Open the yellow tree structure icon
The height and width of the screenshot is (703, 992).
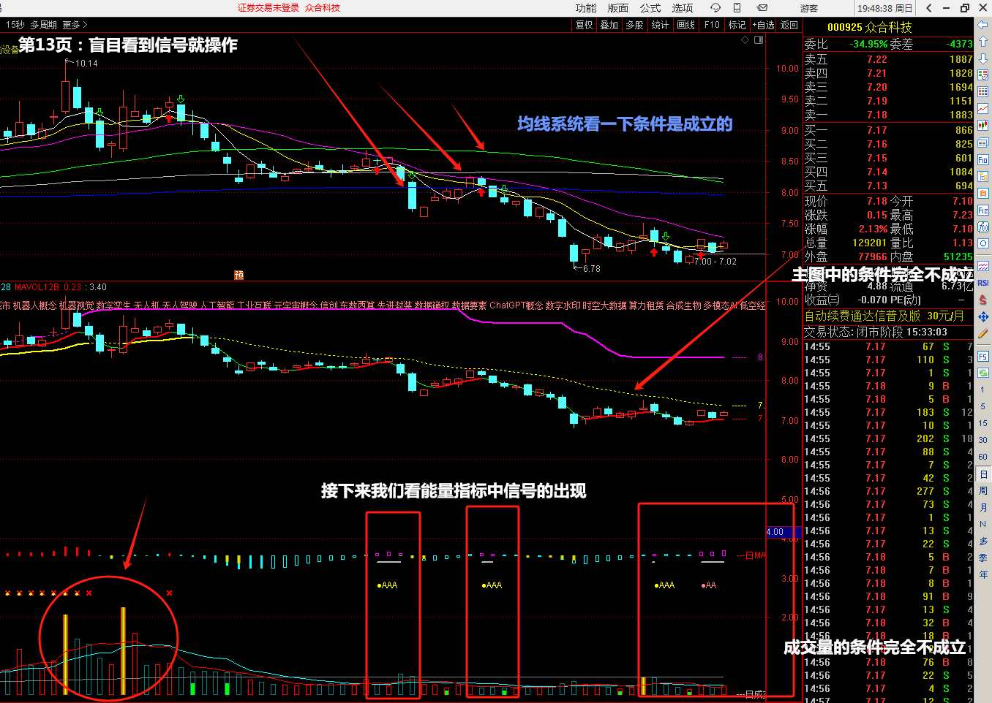pos(983,176)
